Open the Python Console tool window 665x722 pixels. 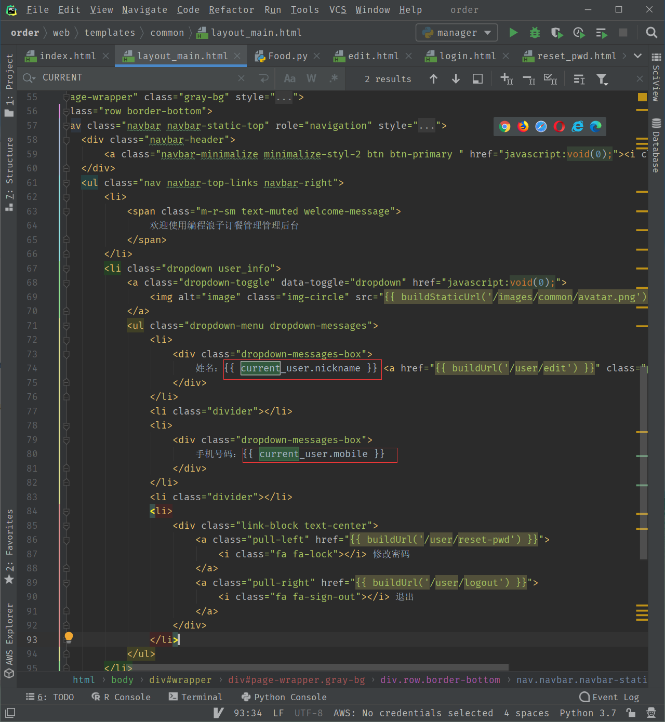tap(284, 697)
